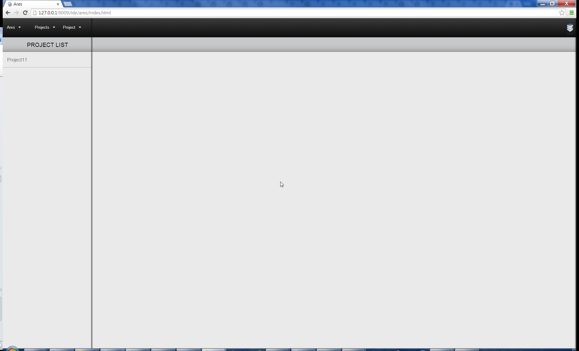This screenshot has height=351, width=579.
Task: Click the back navigation arrow
Action: pyautogui.click(x=7, y=13)
